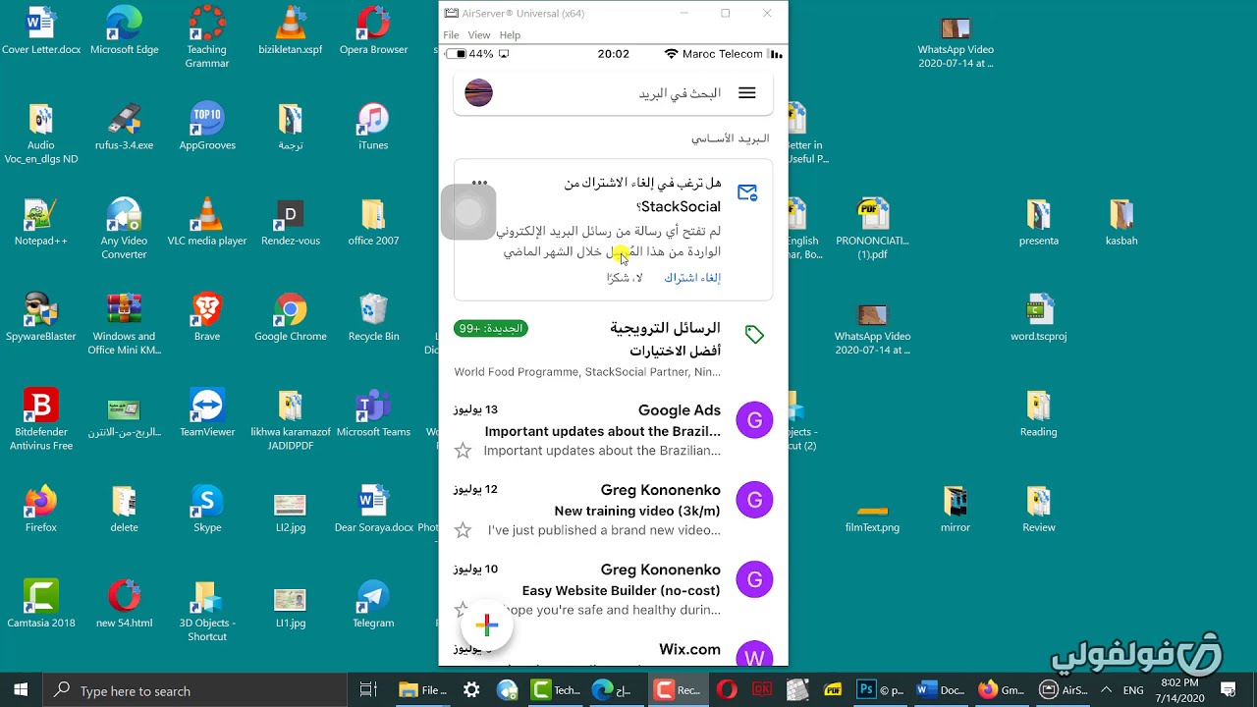Select the word.tscproj desktop file

click(1038, 316)
